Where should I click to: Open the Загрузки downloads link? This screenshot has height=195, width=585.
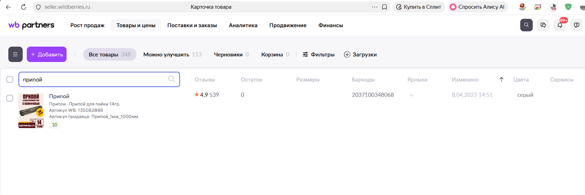(x=360, y=54)
